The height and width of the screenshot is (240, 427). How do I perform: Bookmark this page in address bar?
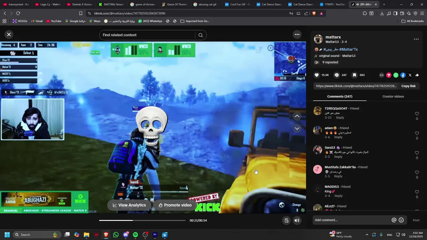click(x=81, y=13)
